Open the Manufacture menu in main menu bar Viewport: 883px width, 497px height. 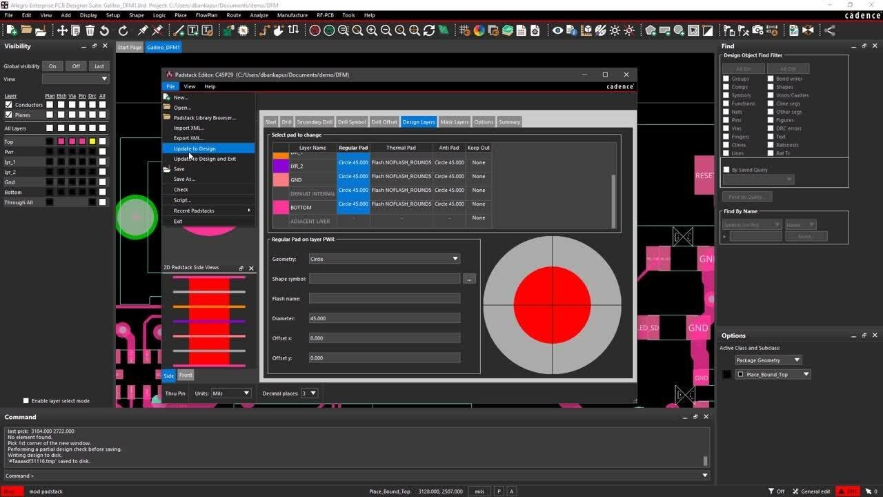coord(292,15)
